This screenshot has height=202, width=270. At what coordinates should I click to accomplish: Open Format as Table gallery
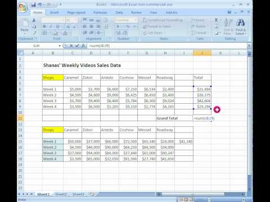(157, 26)
